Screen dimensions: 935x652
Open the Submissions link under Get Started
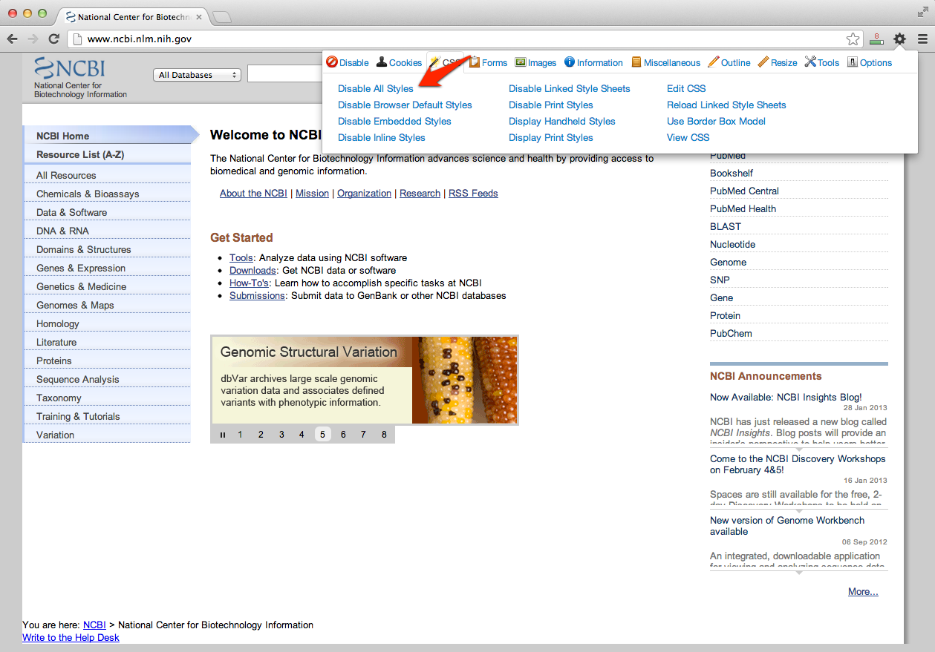click(x=257, y=295)
